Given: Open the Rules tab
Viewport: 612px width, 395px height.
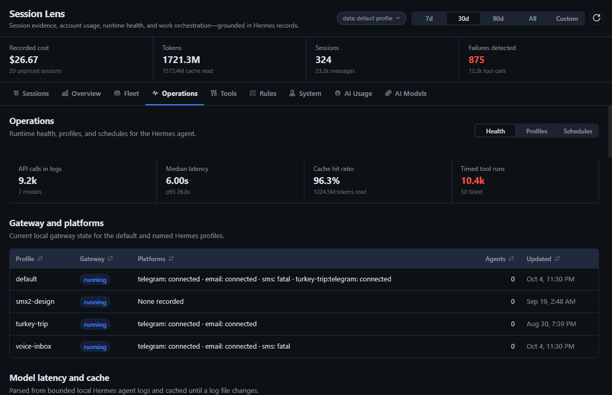Looking at the screenshot, I should tap(263, 93).
